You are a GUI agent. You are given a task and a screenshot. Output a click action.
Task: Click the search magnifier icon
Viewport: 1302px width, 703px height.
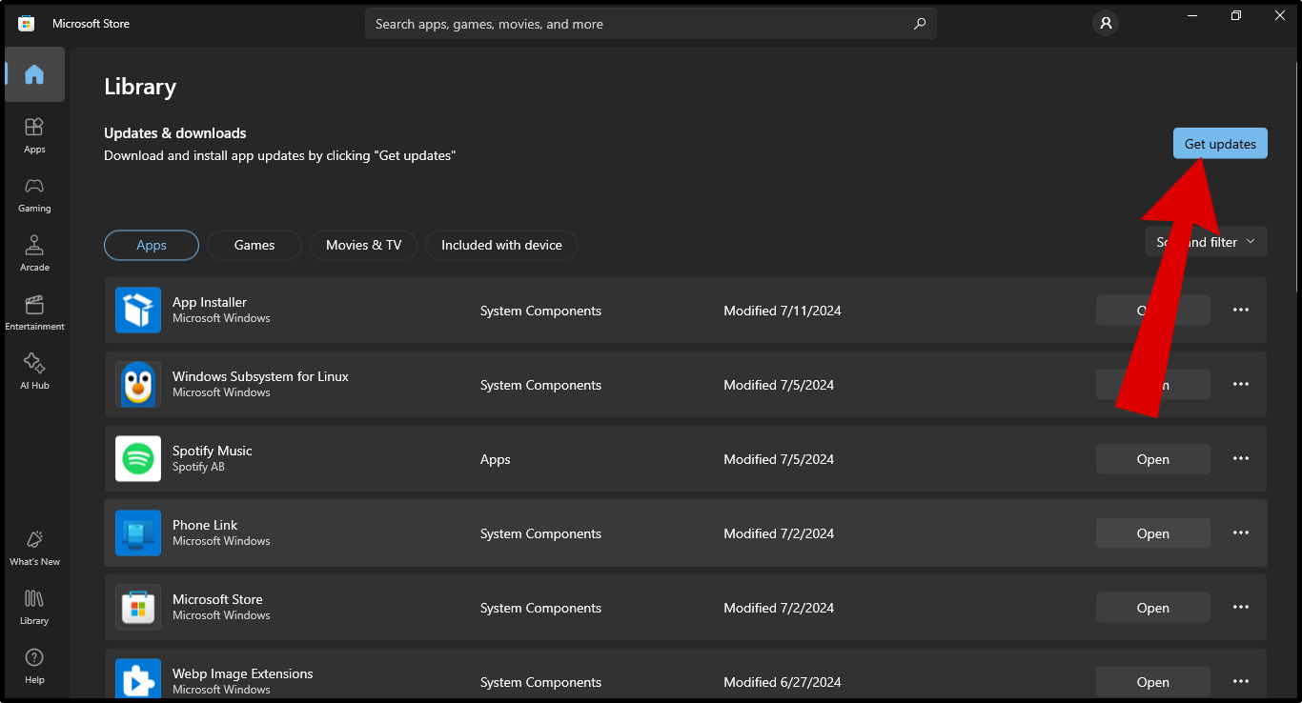(x=919, y=24)
